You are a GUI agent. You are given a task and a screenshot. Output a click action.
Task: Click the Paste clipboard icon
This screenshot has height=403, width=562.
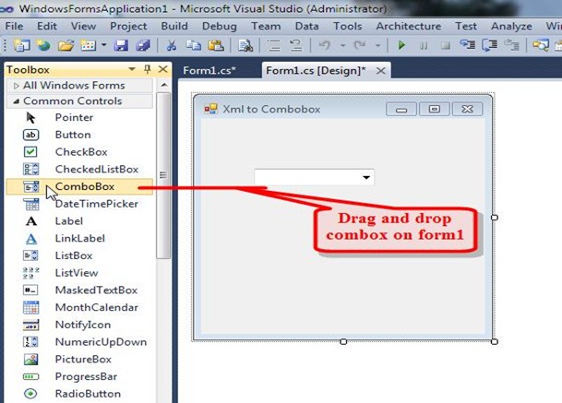(216, 45)
